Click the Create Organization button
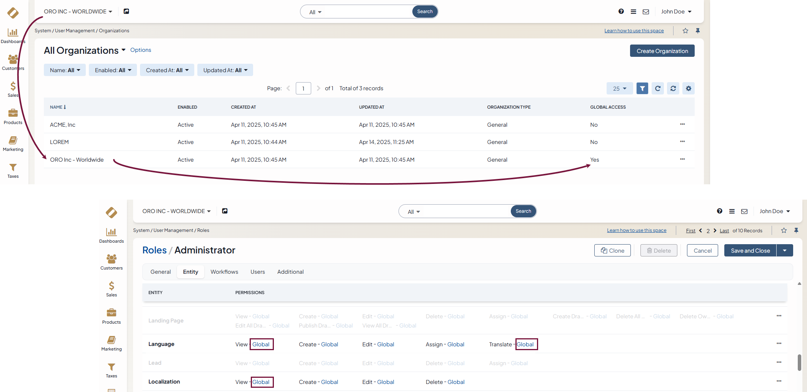This screenshot has width=807, height=392. point(662,51)
